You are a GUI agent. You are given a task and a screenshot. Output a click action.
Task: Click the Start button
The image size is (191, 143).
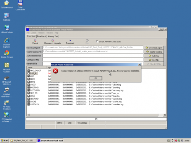[x=5, y=140]
